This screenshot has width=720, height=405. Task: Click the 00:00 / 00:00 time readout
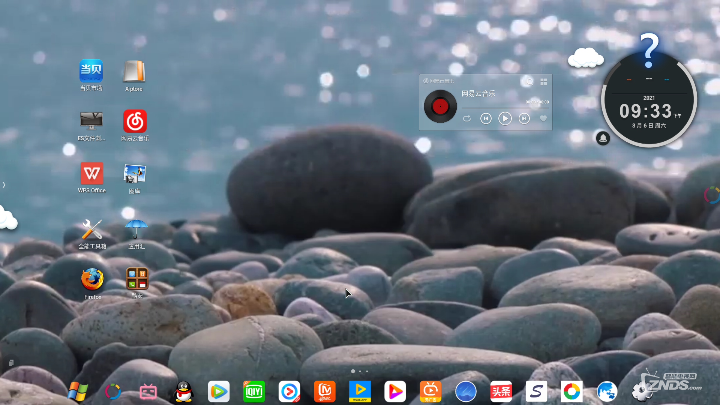tap(537, 102)
